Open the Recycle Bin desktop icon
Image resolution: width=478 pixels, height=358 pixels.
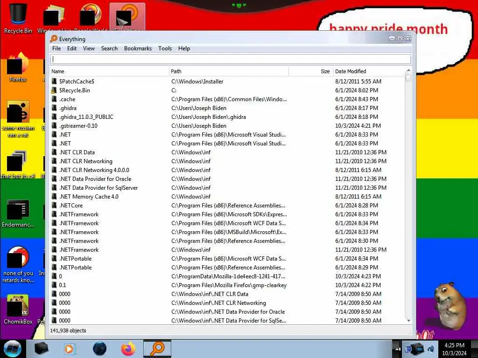[x=18, y=18]
